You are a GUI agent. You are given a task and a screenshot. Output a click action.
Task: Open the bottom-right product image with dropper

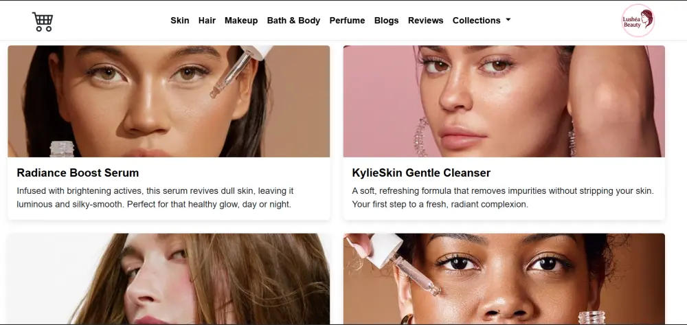(504, 279)
